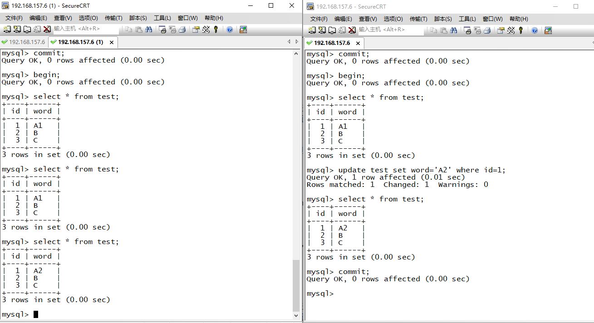Close the 192.168.157.6 (1) tab

[x=112, y=42]
